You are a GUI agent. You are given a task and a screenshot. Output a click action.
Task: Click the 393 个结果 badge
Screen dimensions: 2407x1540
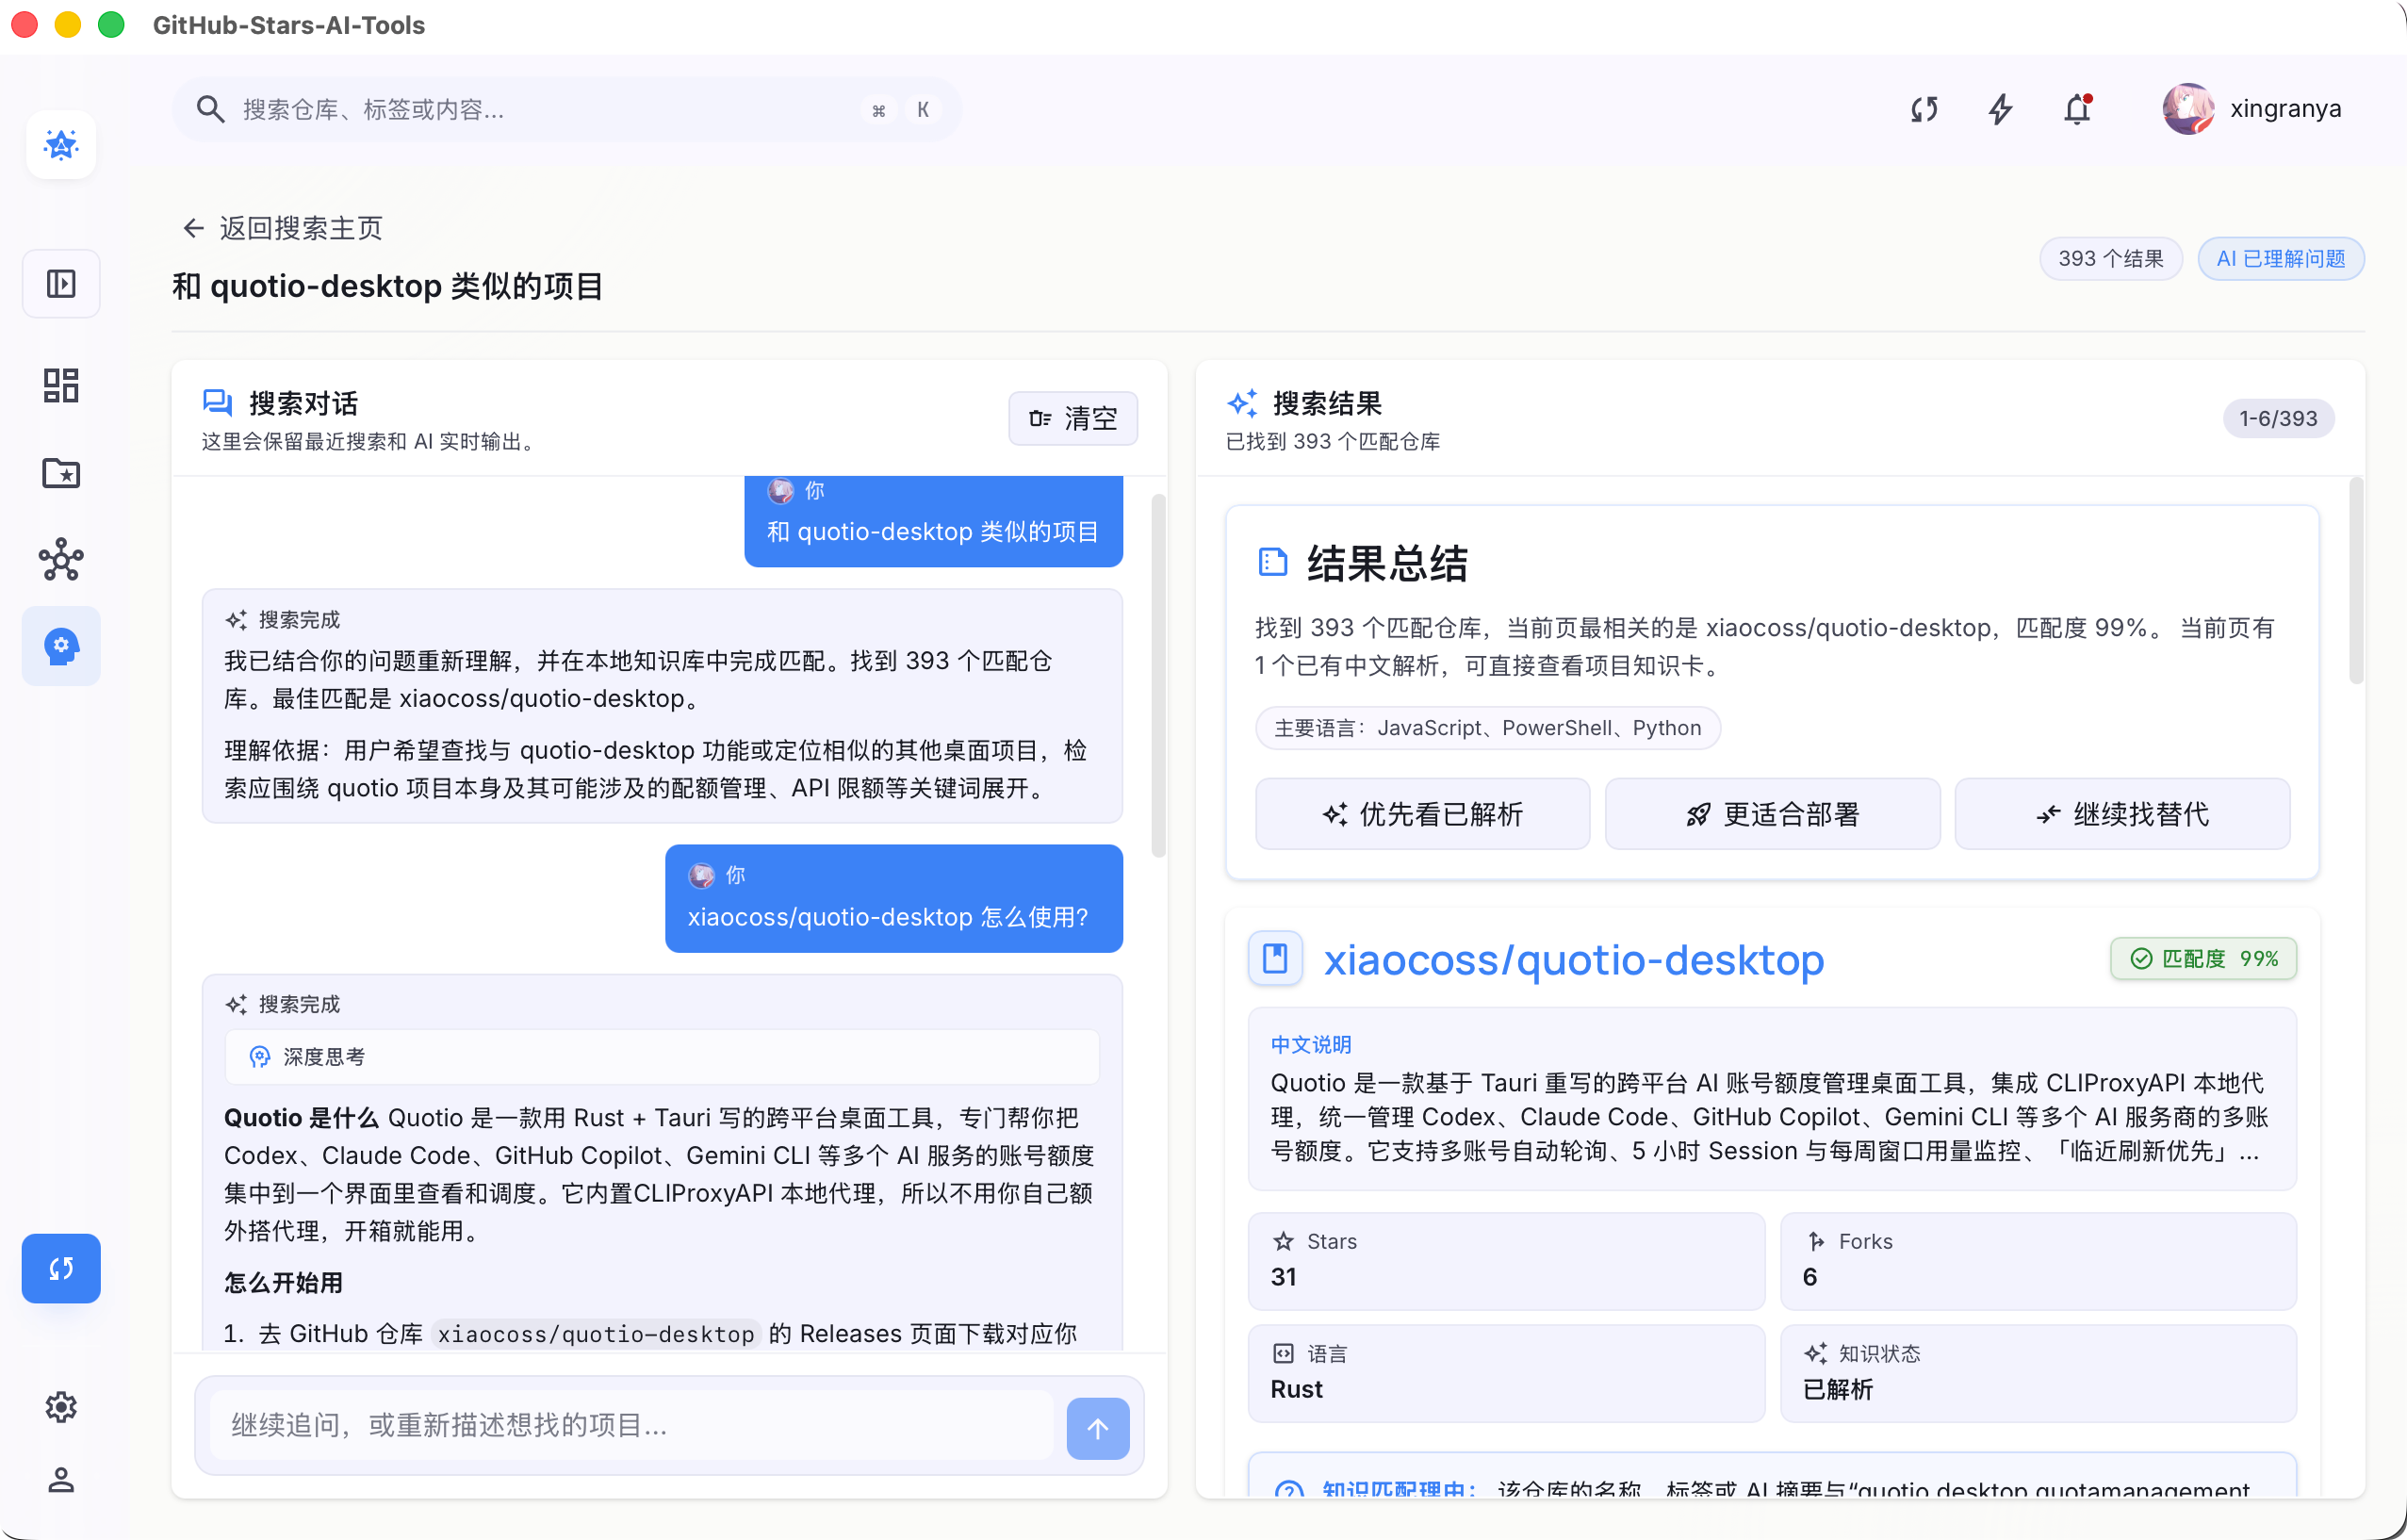pyautogui.click(x=2110, y=259)
